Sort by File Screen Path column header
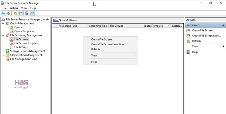The image size is (226, 114). coord(73,26)
